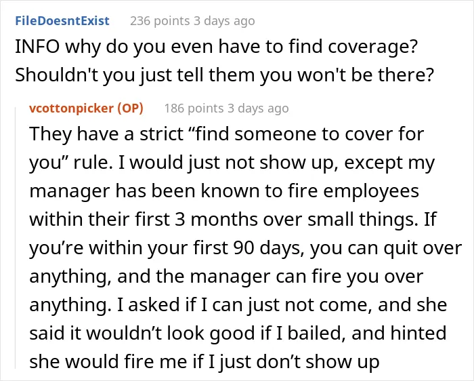474x381 pixels.
Task: Click the line 'Shouldn't you just tell them'
Action: [x=135, y=75]
